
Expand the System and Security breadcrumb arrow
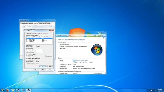pos(67,36)
